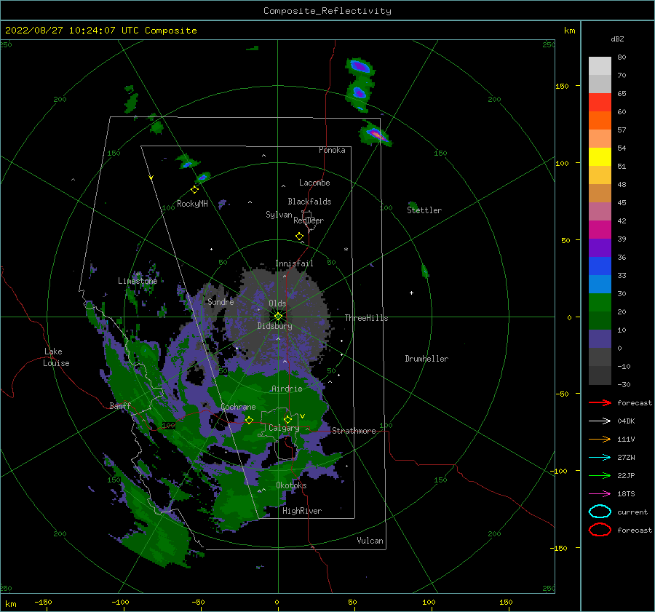Pick the magenta 39-42 dBZ color swatch

coord(600,230)
